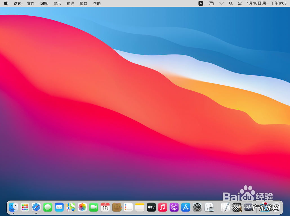Open the Messages app

click(x=48, y=208)
